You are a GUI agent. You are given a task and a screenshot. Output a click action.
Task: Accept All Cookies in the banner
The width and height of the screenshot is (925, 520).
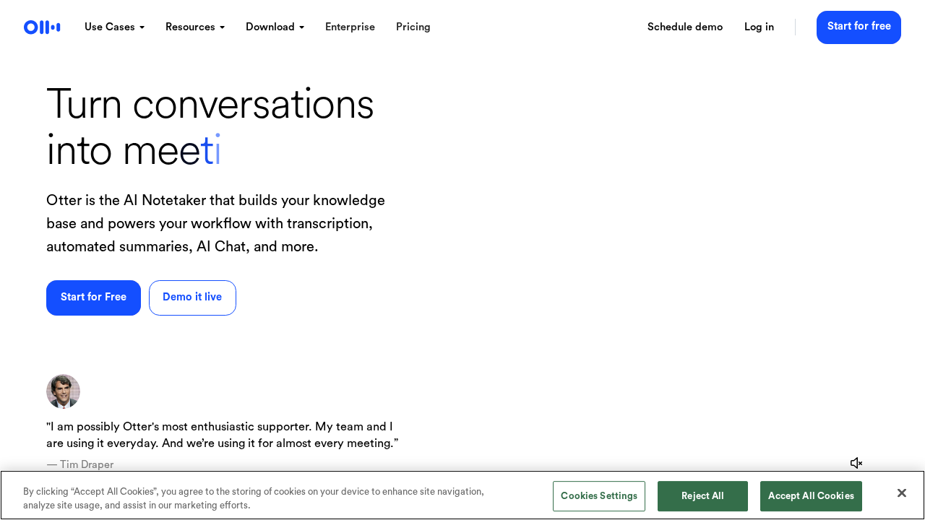pos(811,496)
